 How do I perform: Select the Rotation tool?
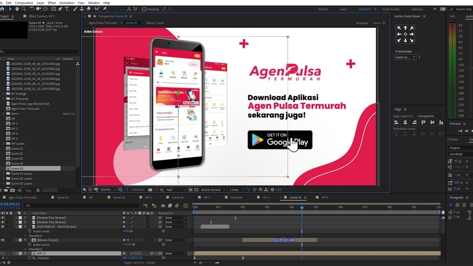[x=32, y=9]
